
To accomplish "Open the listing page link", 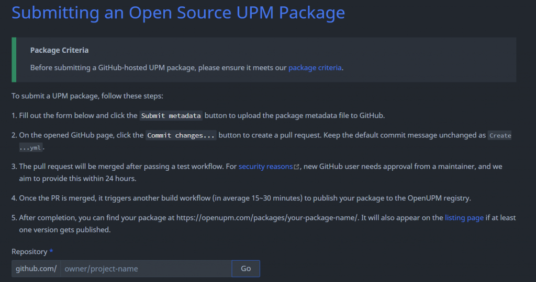I will 464,218.
